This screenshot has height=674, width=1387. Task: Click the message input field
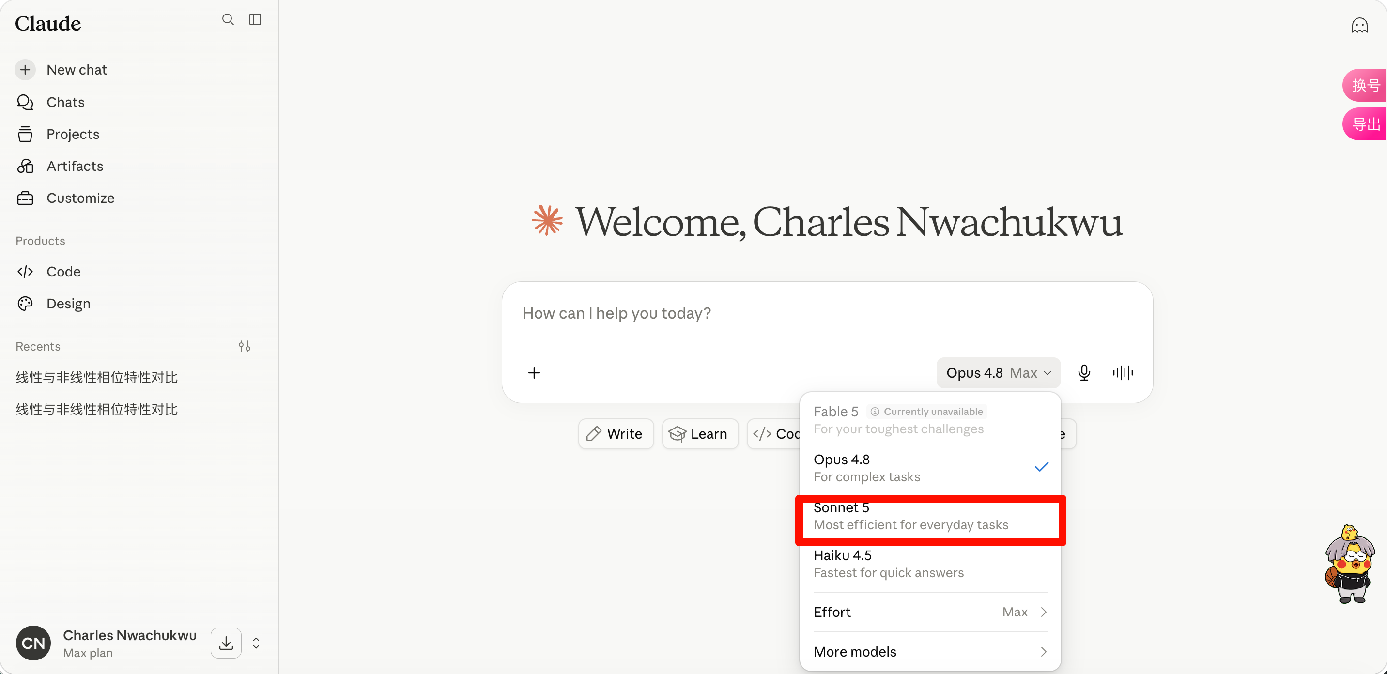[x=827, y=313]
